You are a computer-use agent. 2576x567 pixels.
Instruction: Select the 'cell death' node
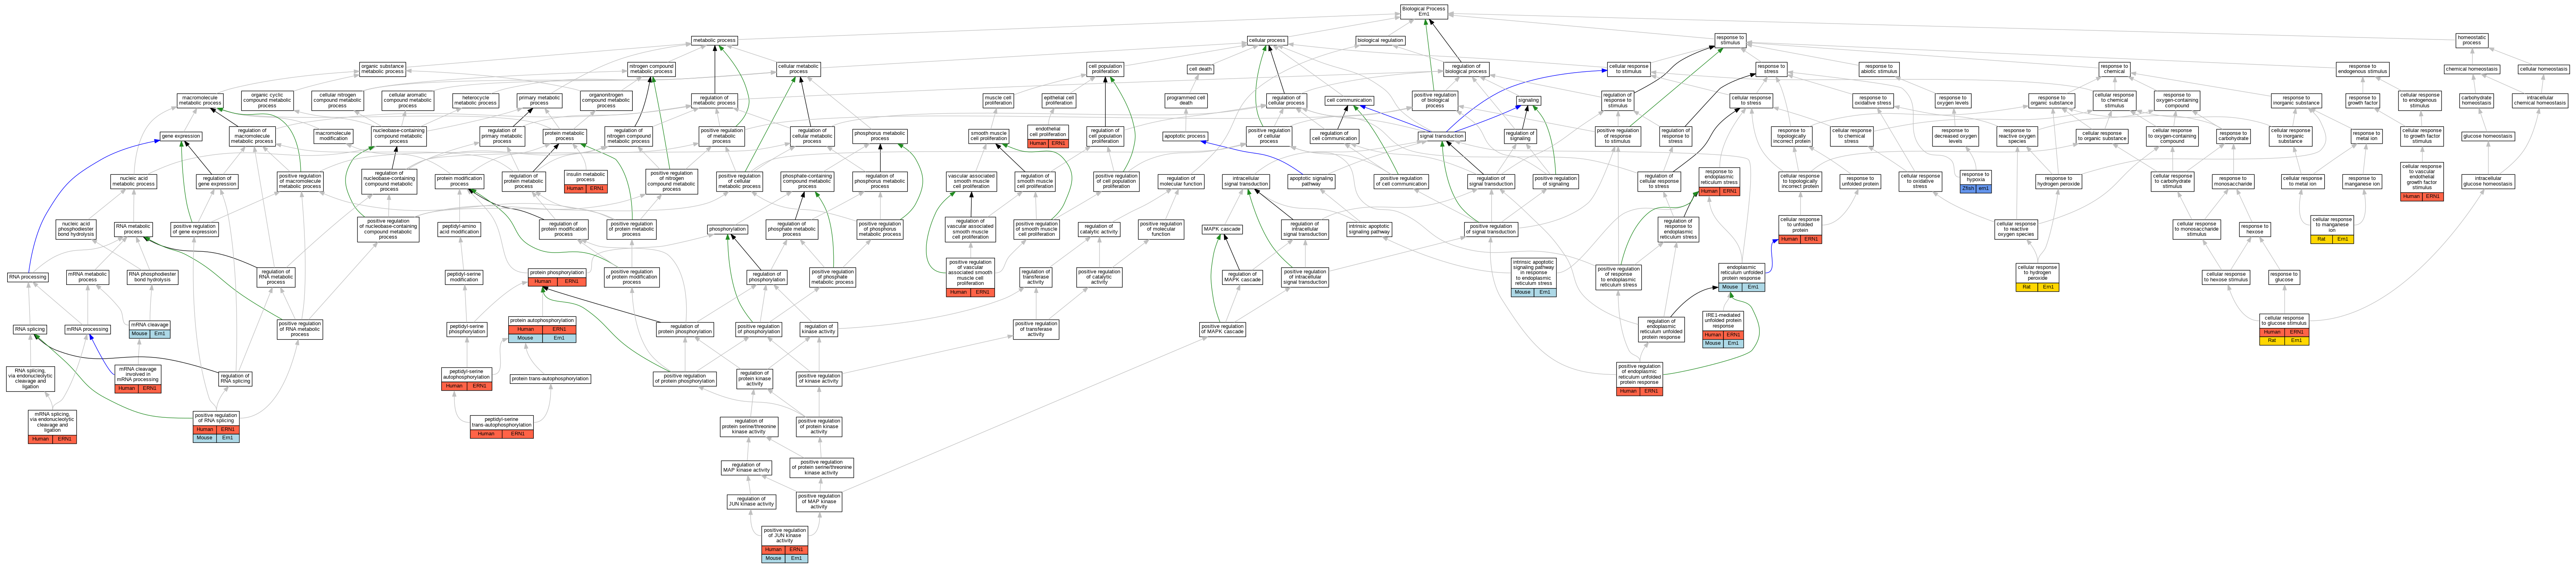click(x=1200, y=69)
